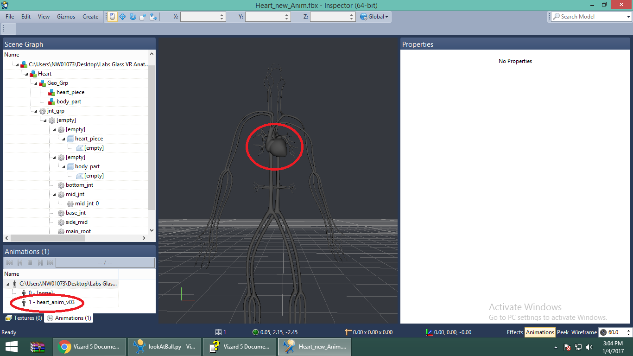Open the Chrome taskbar window
Screen dimensions: 633x356
click(90, 346)
